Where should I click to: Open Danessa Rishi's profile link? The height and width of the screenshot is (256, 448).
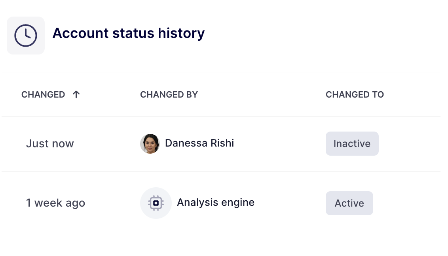(x=199, y=143)
